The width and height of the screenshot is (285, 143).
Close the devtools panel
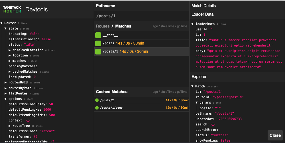pyautogui.click(x=275, y=135)
